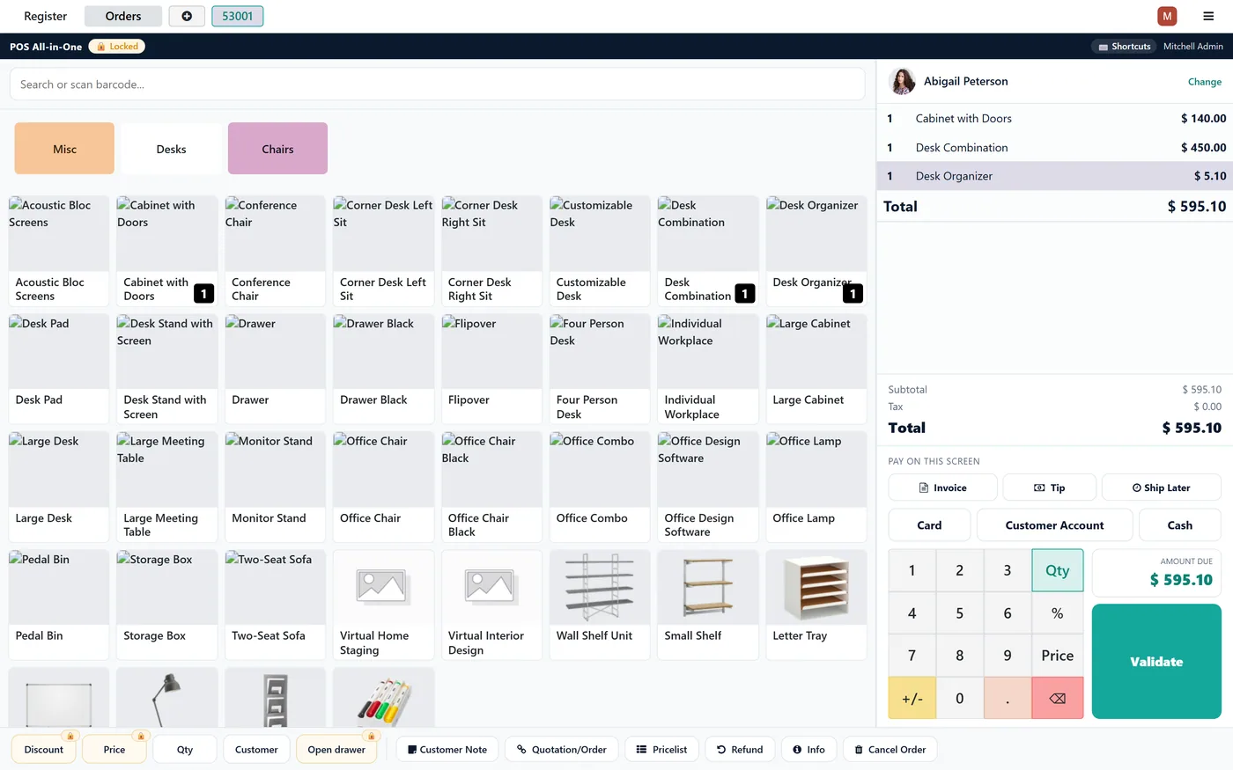1233x770 pixels.
Task: Add Office Chair Black to order
Action: [x=491, y=487]
